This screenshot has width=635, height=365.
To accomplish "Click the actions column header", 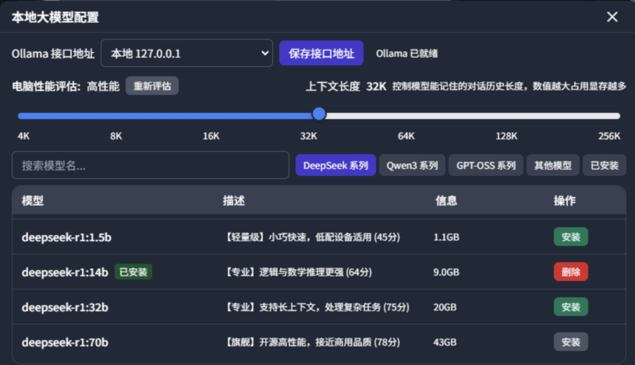I will tap(564, 201).
